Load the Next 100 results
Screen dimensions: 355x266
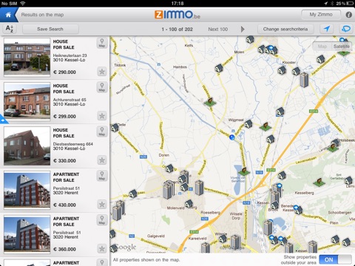pos(218,29)
